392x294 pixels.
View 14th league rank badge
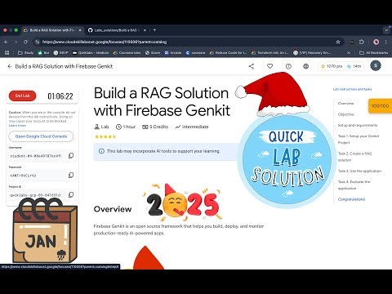point(354,66)
